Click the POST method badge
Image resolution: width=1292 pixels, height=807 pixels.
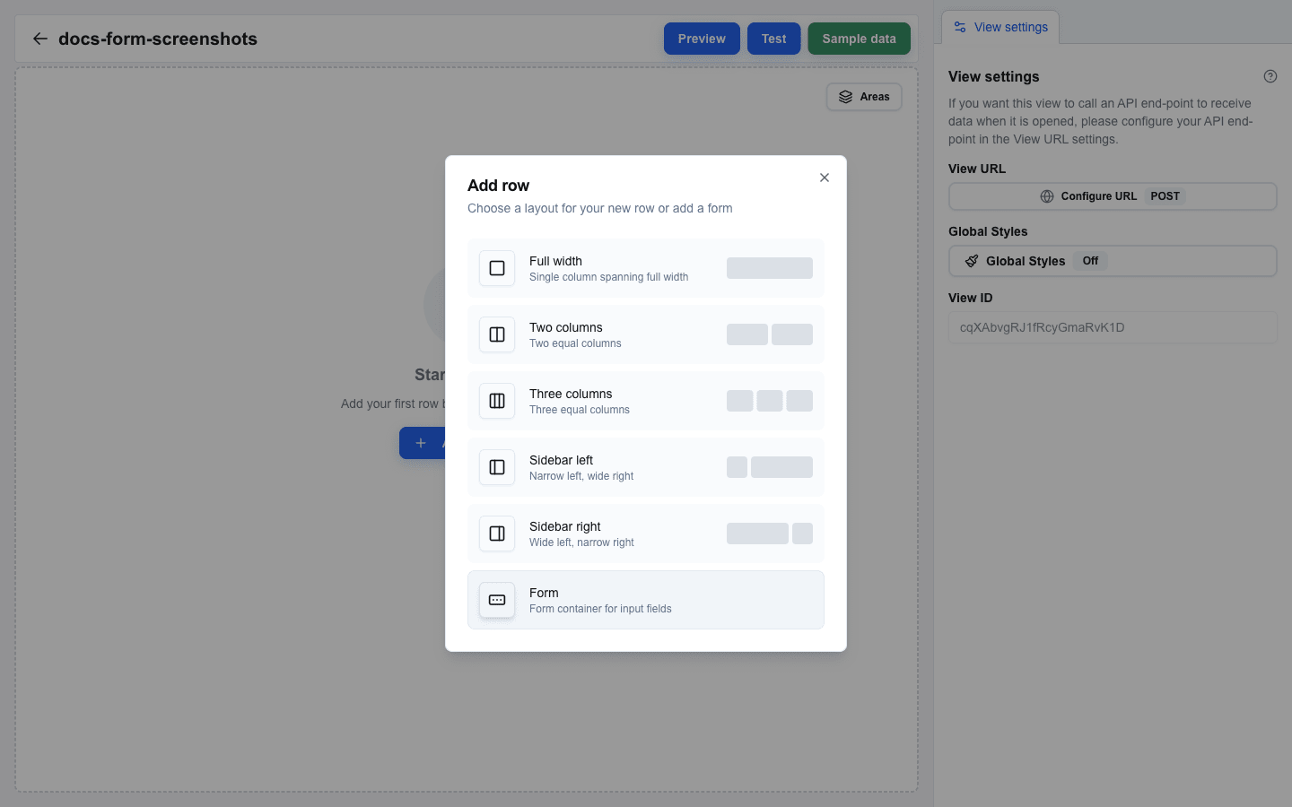point(1165,196)
